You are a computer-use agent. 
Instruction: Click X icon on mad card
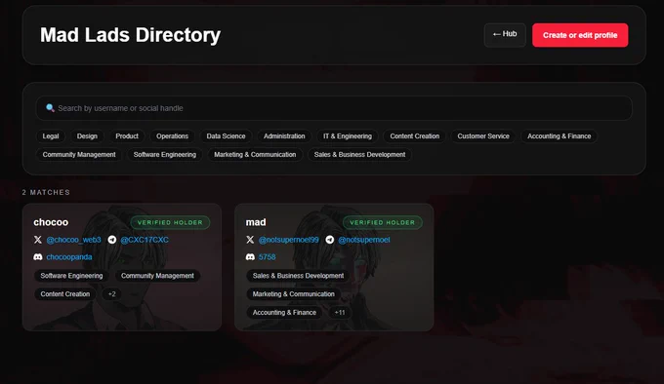250,240
